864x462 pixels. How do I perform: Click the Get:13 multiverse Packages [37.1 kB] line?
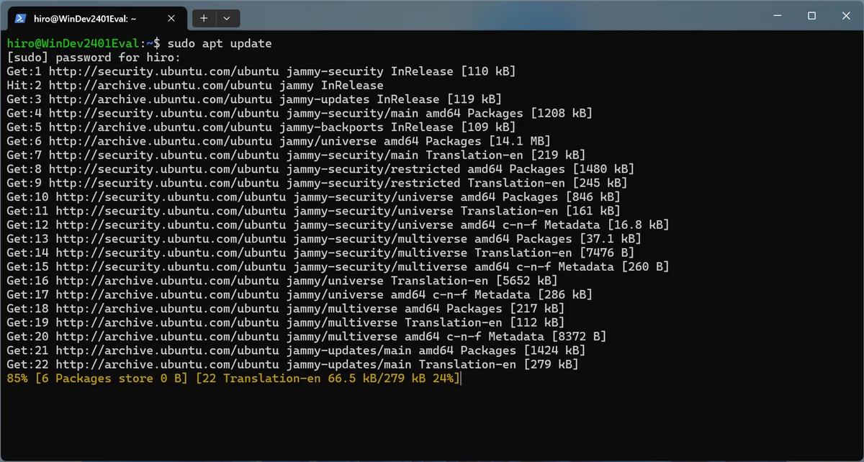tap(324, 239)
